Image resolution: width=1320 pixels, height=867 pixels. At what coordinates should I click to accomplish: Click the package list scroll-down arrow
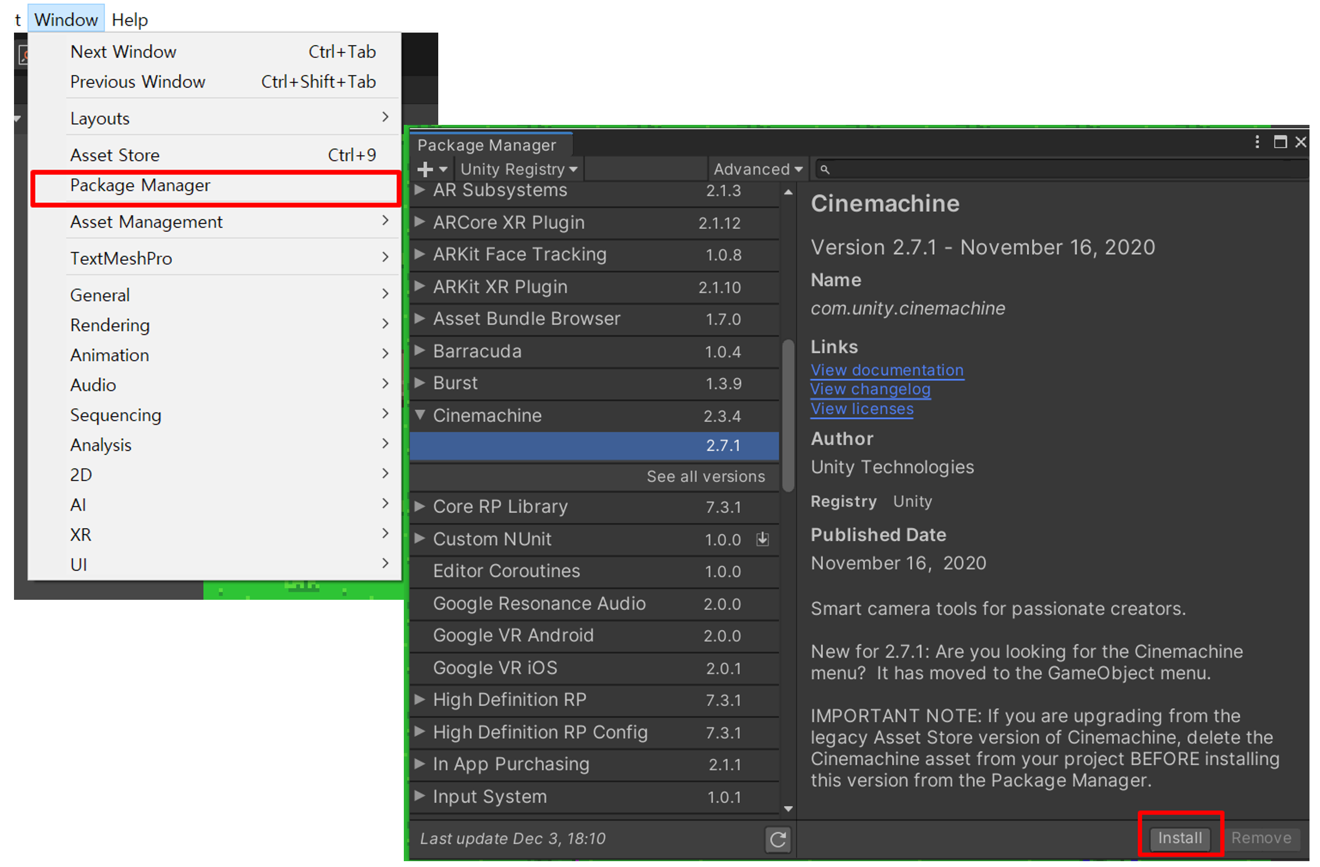click(x=788, y=809)
